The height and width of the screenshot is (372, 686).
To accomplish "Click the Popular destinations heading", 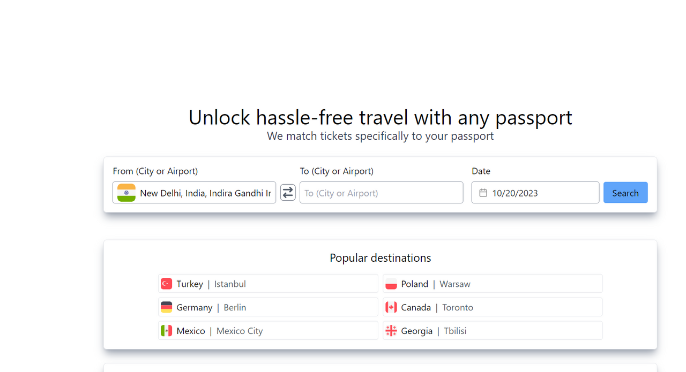I will pyautogui.click(x=381, y=258).
